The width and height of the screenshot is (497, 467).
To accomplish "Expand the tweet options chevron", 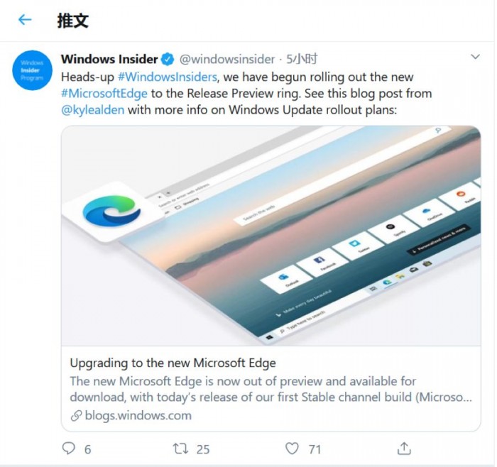I will [x=475, y=57].
